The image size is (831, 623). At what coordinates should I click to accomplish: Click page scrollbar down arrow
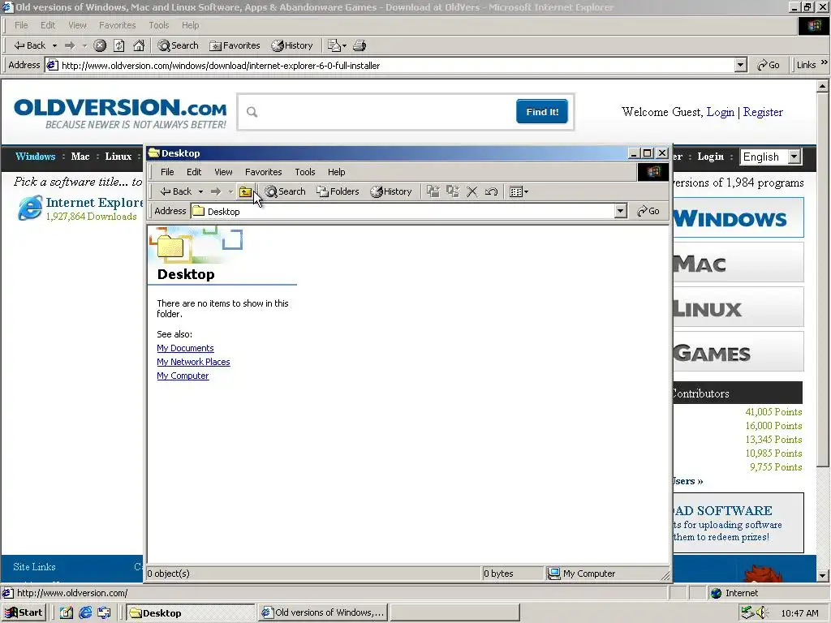(822, 575)
